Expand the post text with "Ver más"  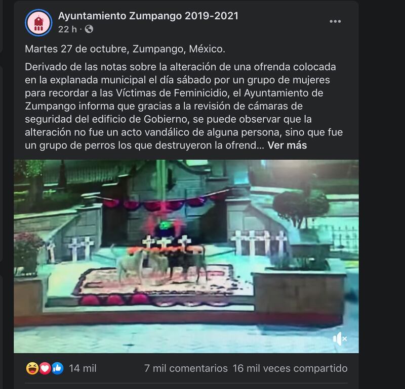pyautogui.click(x=287, y=145)
